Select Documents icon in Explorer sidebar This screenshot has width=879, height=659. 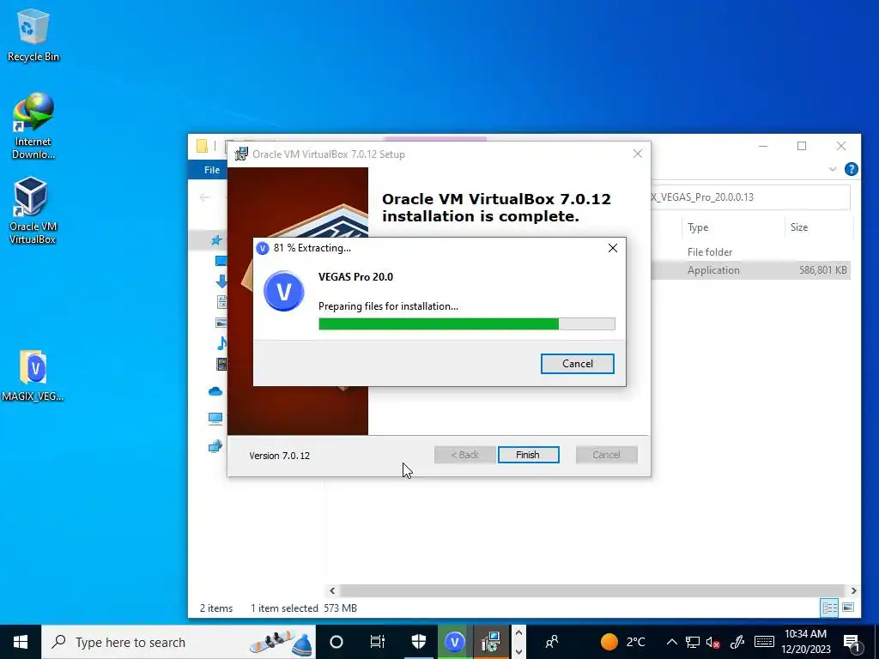(x=222, y=302)
